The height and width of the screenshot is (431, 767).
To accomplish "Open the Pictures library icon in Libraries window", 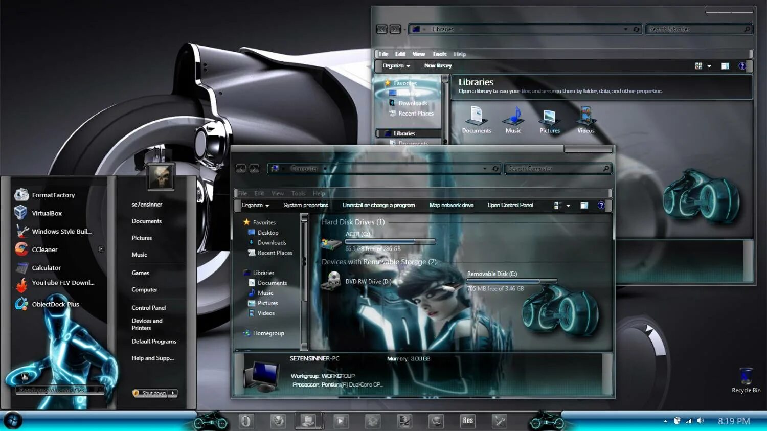I will click(x=550, y=120).
